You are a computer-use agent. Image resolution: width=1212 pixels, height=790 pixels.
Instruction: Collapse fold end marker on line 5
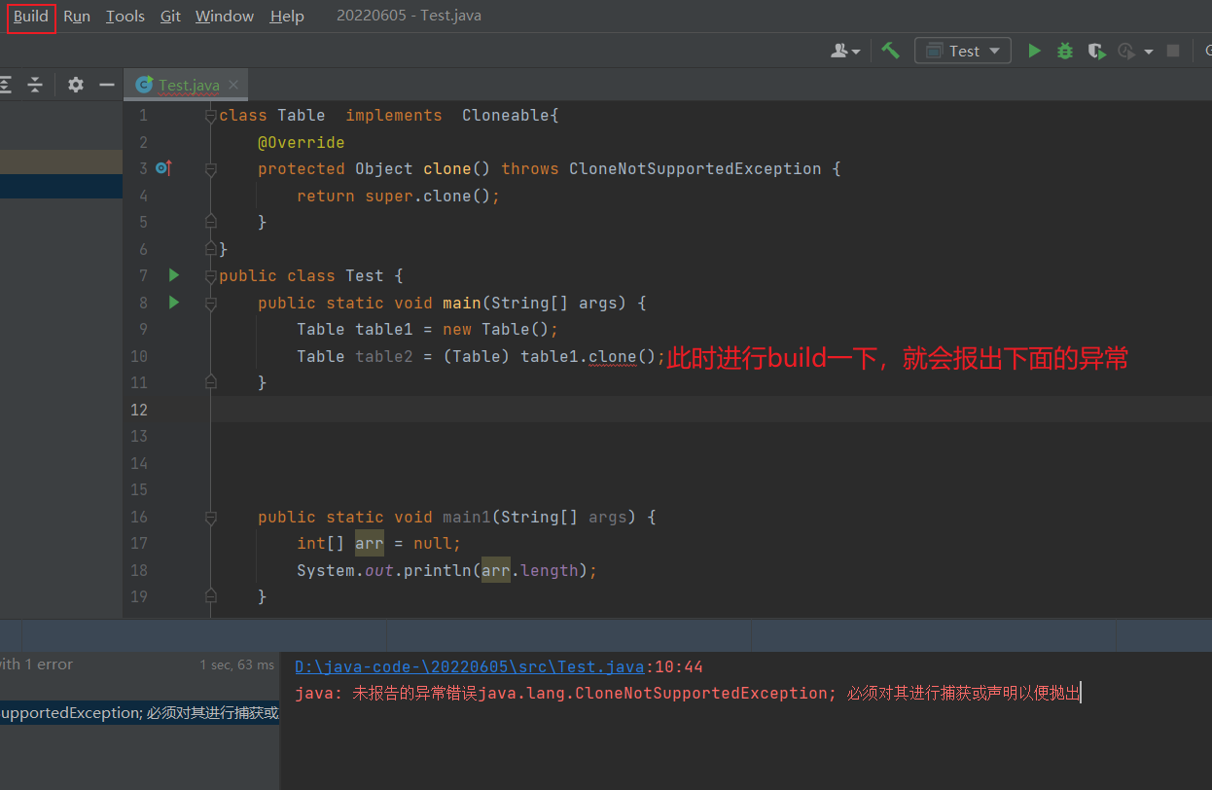tap(210, 223)
